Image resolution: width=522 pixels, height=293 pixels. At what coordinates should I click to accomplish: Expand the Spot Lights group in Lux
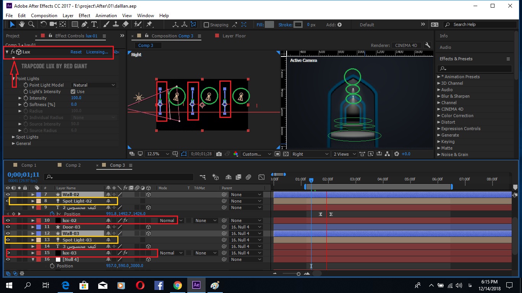pyautogui.click(x=13, y=137)
